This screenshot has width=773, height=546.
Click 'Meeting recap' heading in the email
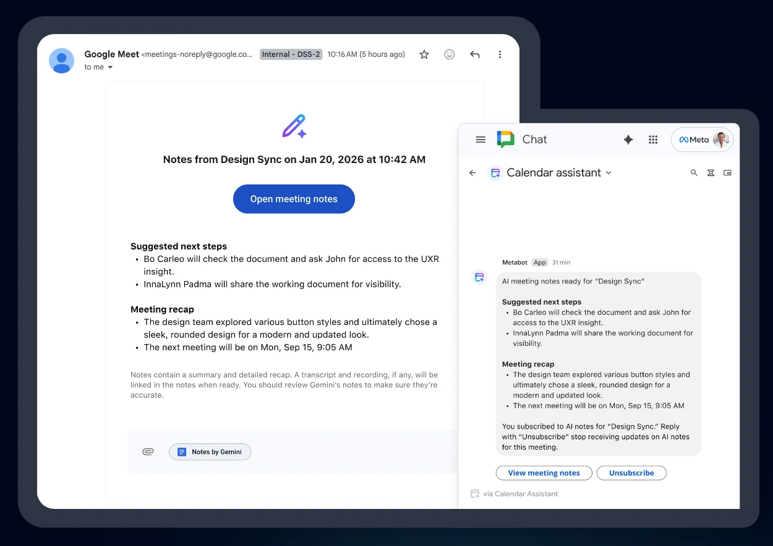(x=162, y=309)
